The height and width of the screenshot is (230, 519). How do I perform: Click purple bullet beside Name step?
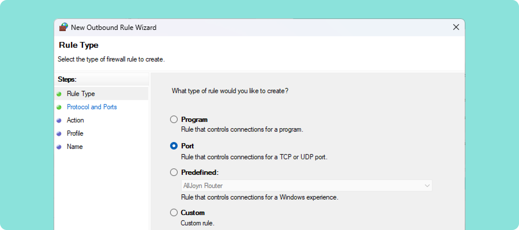[59, 147]
